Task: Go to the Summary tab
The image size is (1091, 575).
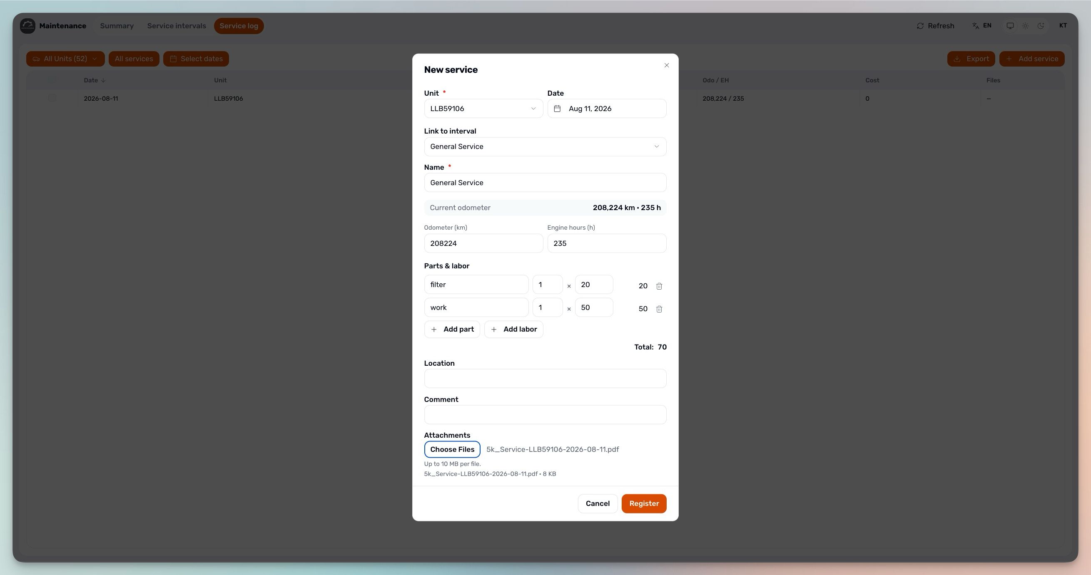Action: 117,26
